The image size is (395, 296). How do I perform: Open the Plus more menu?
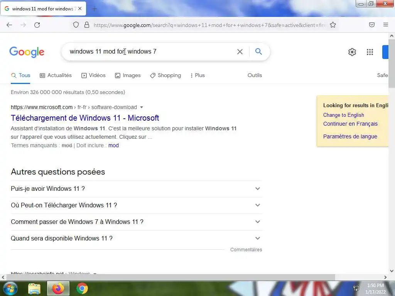(x=198, y=75)
